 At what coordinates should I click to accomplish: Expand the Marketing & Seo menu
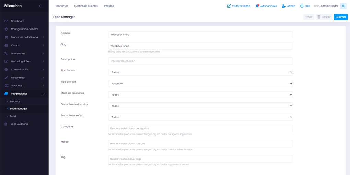point(24,61)
